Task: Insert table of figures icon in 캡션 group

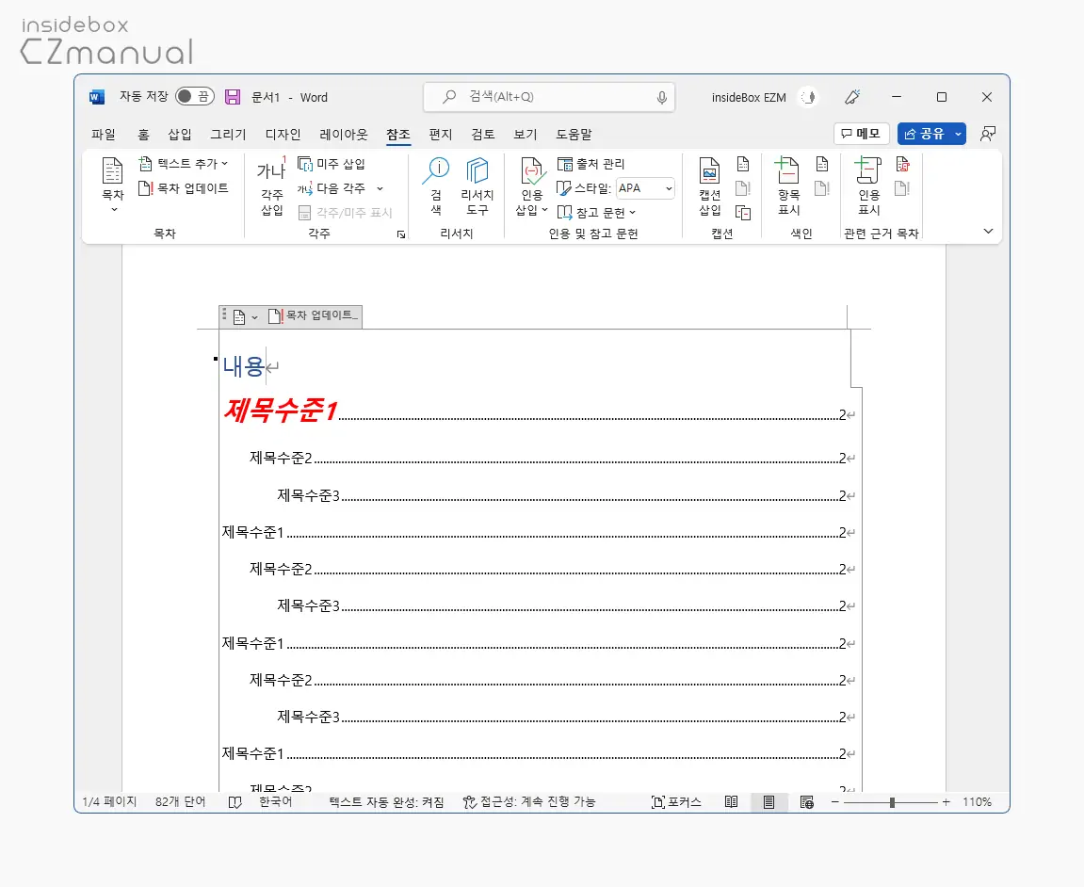Action: pos(743,164)
